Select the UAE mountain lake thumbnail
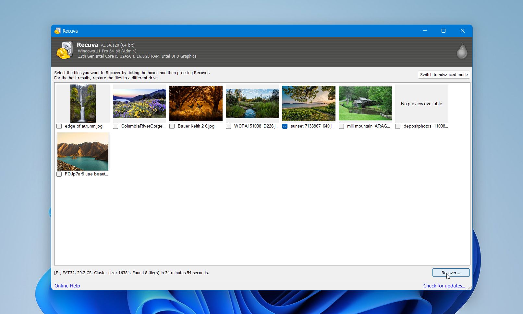The width and height of the screenshot is (523, 314). tap(83, 151)
